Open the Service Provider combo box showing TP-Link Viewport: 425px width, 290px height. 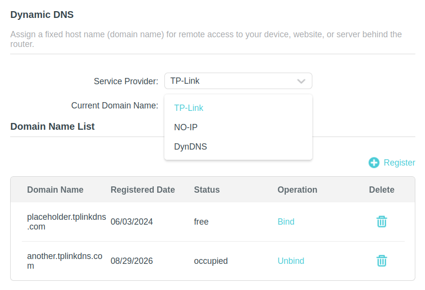(x=238, y=81)
